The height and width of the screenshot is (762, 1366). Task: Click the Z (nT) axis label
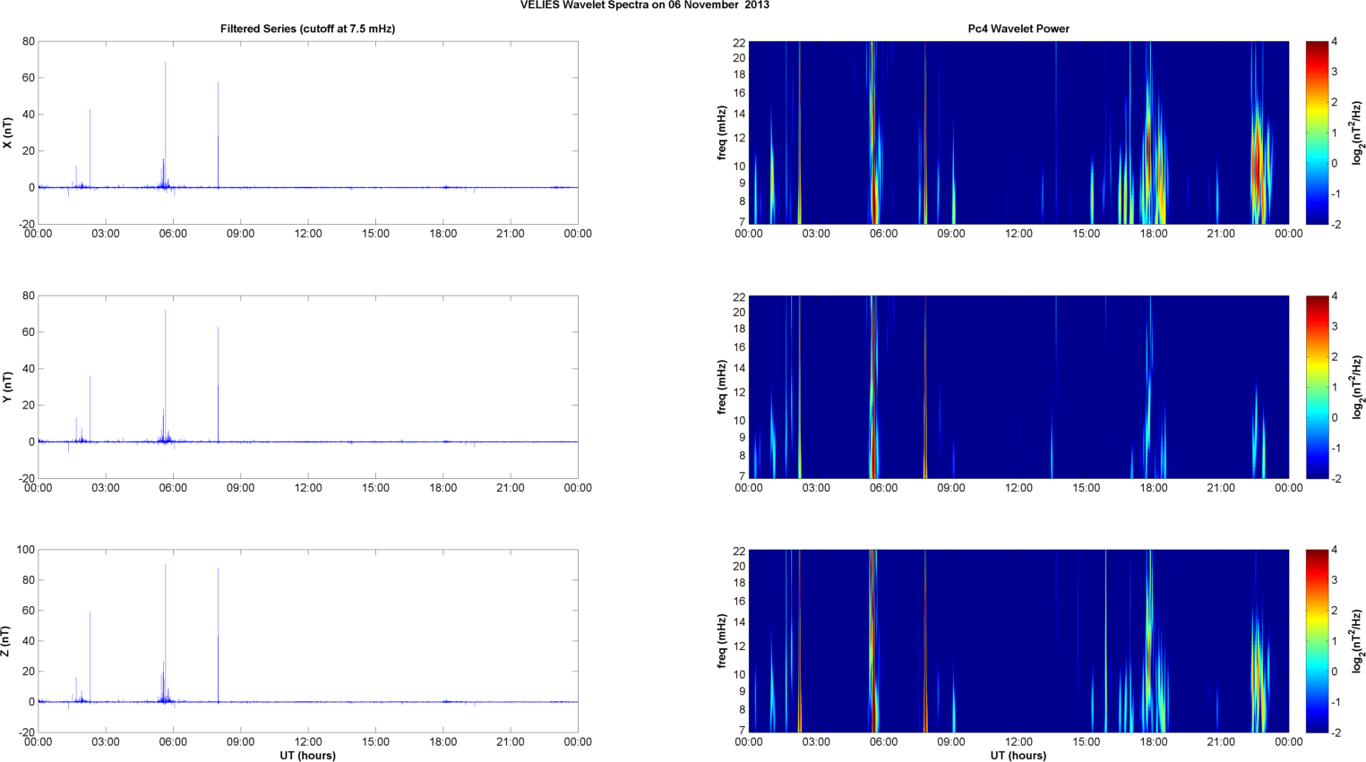coord(8,641)
